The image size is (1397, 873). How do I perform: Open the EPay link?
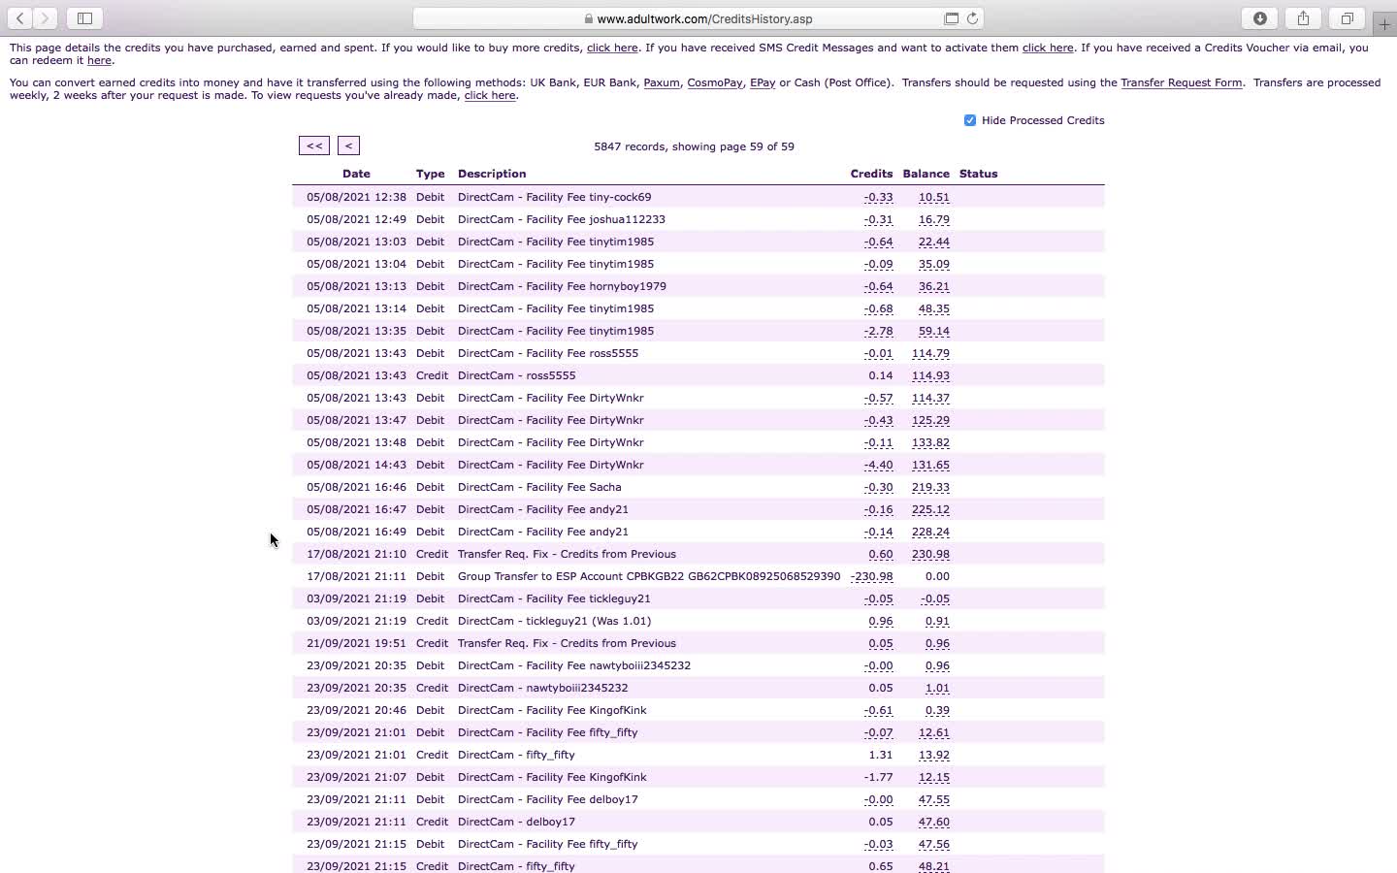tap(763, 82)
